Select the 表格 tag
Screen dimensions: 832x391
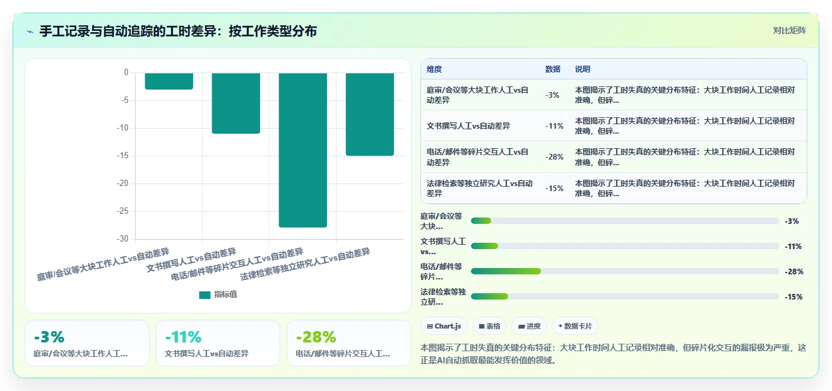[x=489, y=326]
